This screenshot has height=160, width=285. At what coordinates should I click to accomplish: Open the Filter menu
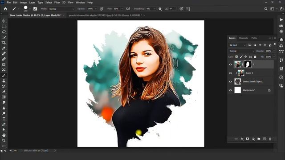coord(57,3)
